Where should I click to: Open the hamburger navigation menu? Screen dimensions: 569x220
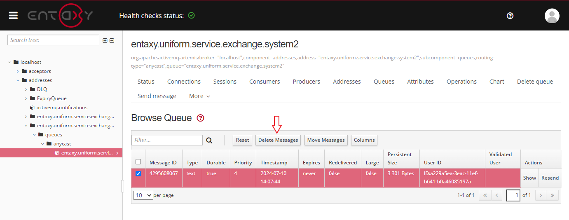click(x=14, y=15)
